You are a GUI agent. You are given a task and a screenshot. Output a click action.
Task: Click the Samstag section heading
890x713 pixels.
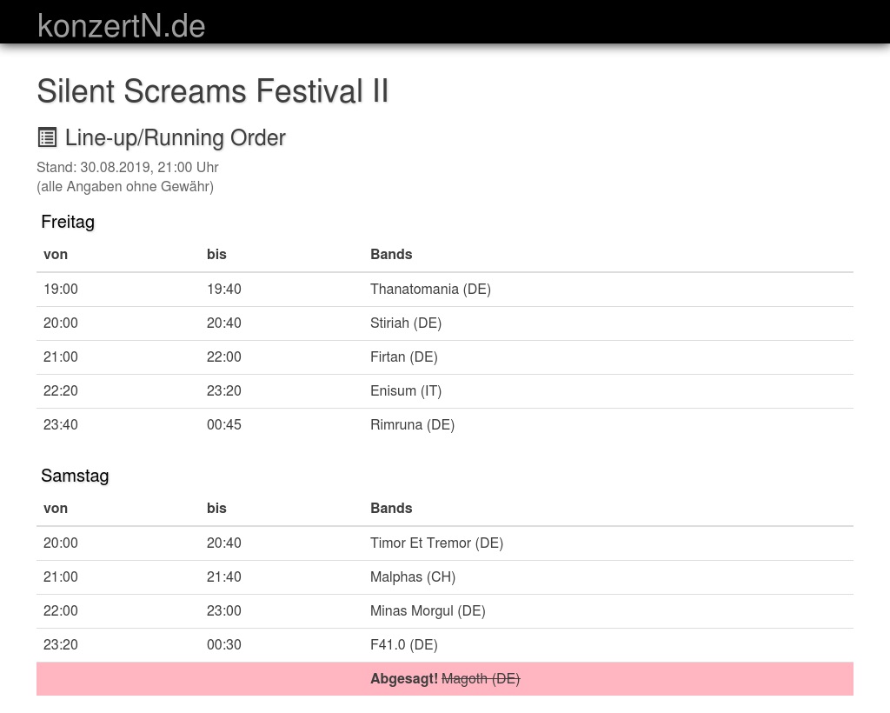coord(75,476)
